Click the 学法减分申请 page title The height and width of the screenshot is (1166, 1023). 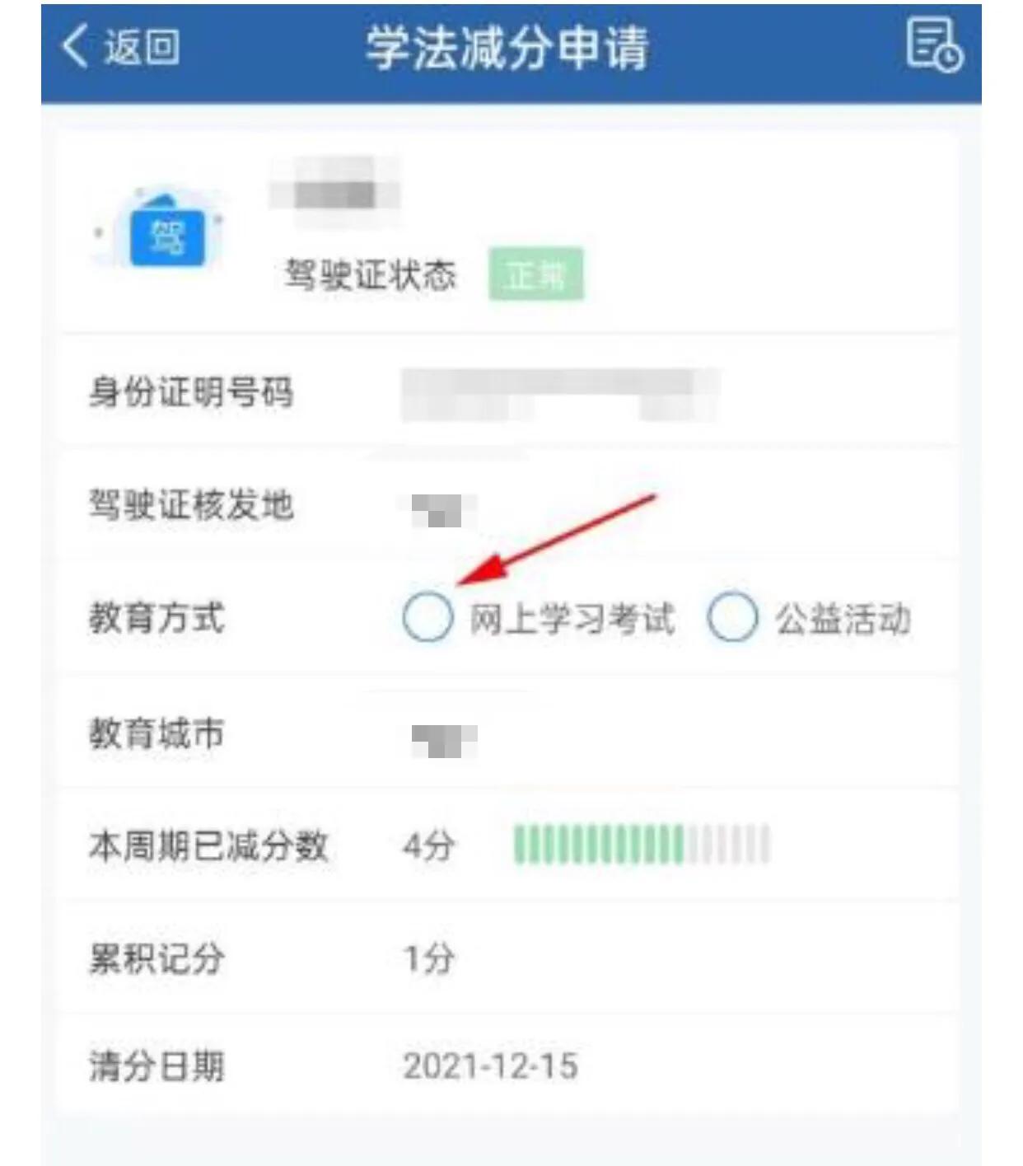pos(507,47)
